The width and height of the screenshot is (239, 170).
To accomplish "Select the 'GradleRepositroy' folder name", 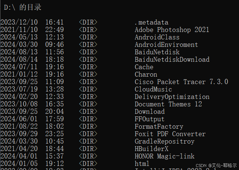I will [165, 141].
